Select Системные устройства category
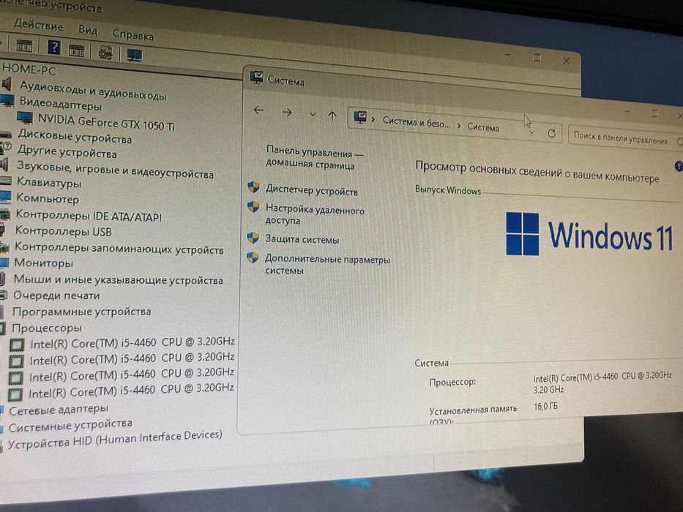The image size is (683, 512). [x=70, y=426]
